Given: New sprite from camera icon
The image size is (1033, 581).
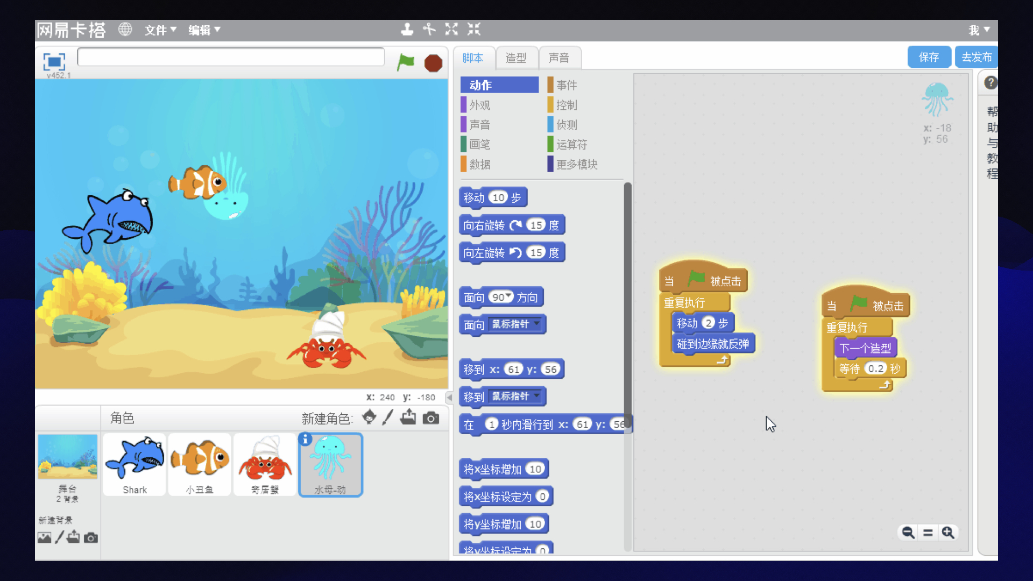Looking at the screenshot, I should (430, 418).
